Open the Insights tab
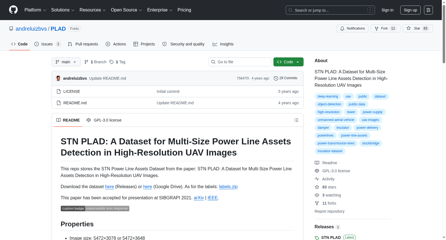Screen dimensions: 446x240 coord(223,44)
